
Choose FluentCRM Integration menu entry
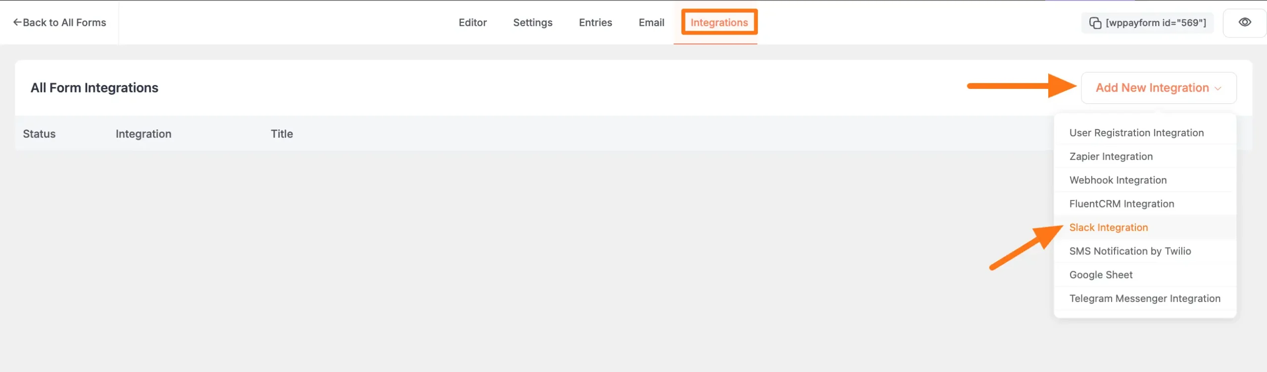pos(1121,204)
